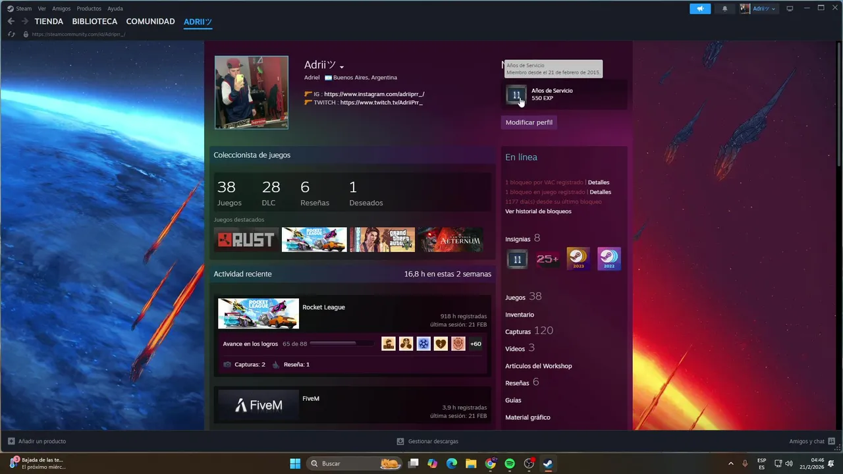This screenshot has width=843, height=474.
Task: Open the Guías link
Action: [x=513, y=400]
